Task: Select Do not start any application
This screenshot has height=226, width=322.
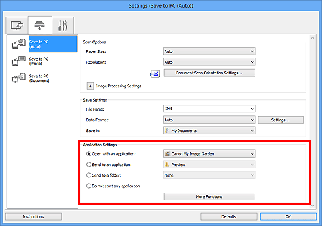Action: point(113,186)
